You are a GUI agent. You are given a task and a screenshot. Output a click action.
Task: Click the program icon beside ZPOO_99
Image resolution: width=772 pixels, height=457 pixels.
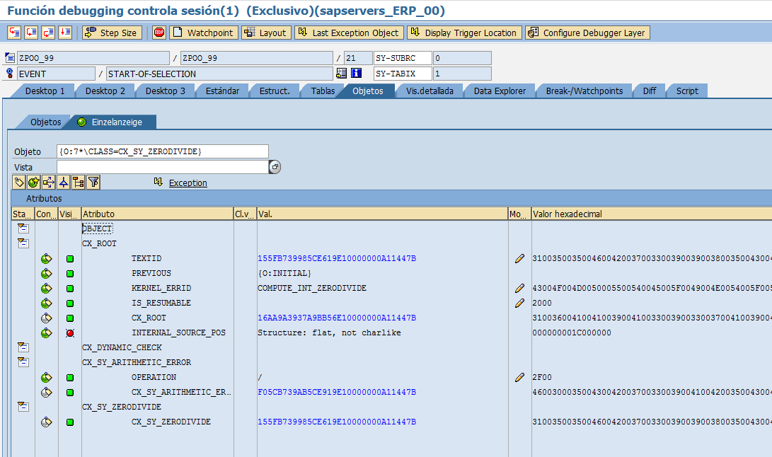point(10,57)
